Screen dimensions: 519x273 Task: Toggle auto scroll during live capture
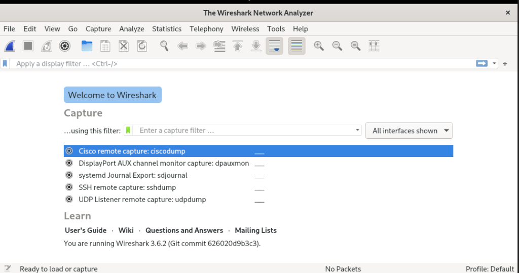[274, 46]
